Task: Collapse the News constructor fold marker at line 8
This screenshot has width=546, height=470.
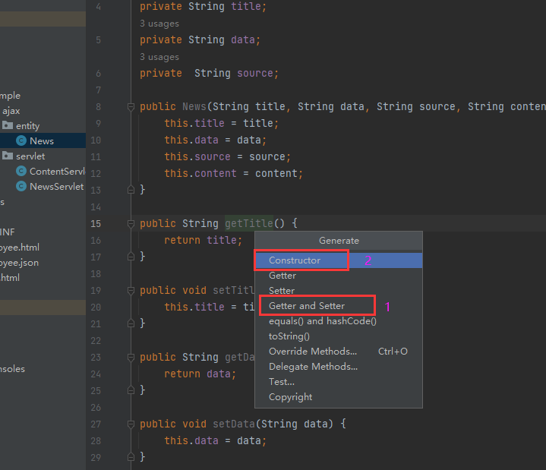Action: click(131, 107)
